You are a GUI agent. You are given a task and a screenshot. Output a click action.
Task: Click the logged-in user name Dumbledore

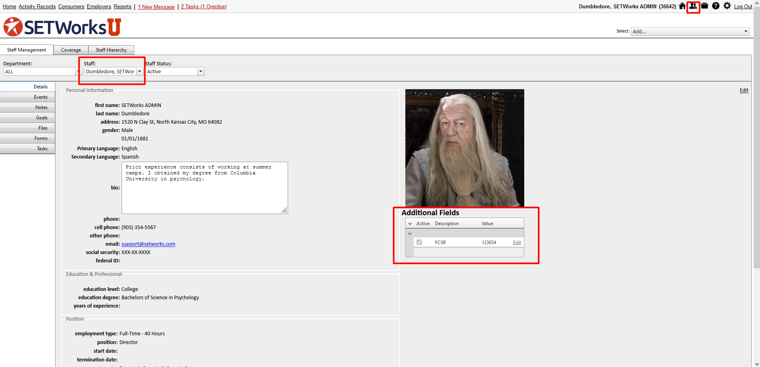[x=627, y=7]
